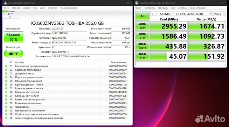Click status dot for Время работы контроллера
229x127 pixels.
click(x=6, y=99)
